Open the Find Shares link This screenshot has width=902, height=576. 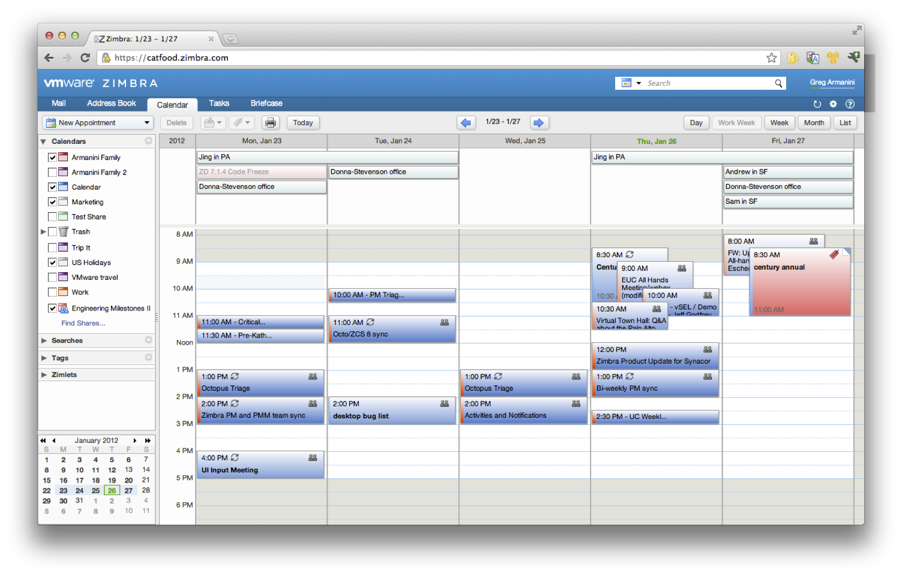point(83,323)
